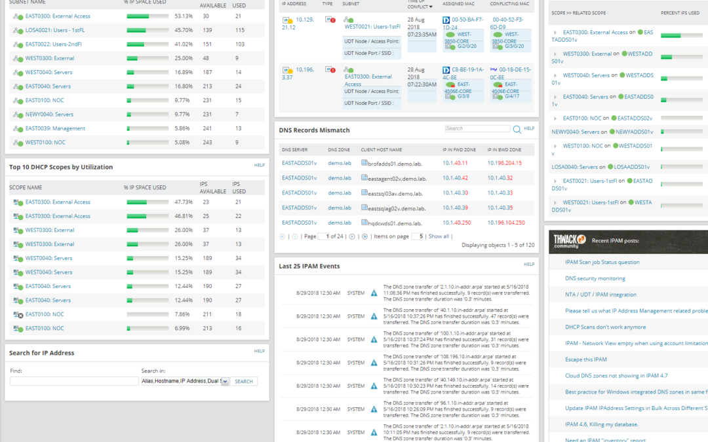Screen dimensions: 708x442
Task: Open the IP address 10.196.3.37 link
Action: pyautogui.click(x=298, y=73)
